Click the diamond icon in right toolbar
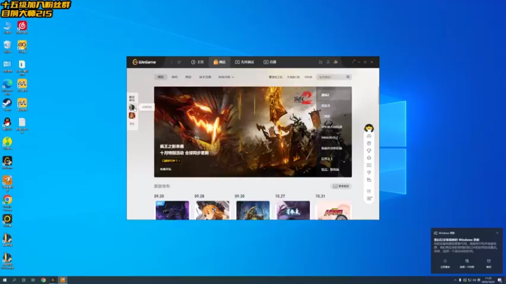Image resolution: width=506 pixels, height=284 pixels. point(369,172)
